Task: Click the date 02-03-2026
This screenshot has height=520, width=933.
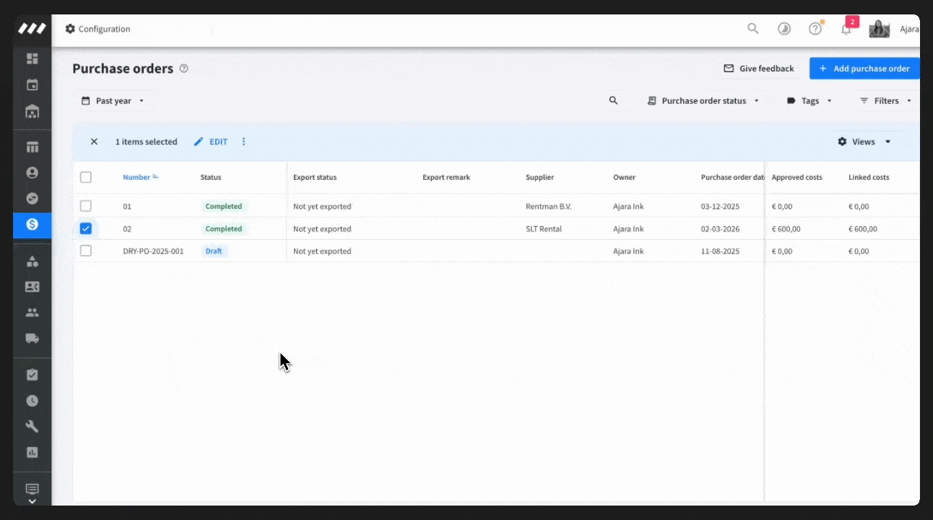Action: point(721,229)
